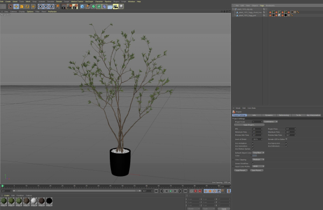The image size is (323, 210).
Task: Activate the Rotate tool in top toolbar
Action: pyautogui.click(x=27, y=6)
